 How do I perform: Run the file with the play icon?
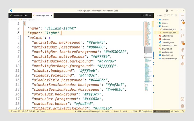(143, 15)
